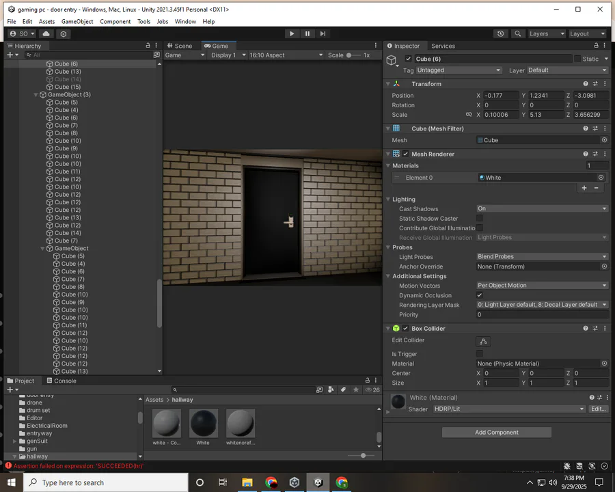This screenshot has width=615, height=492.
Task: Open Light Probes Blend Probes dropdown
Action: (x=542, y=257)
